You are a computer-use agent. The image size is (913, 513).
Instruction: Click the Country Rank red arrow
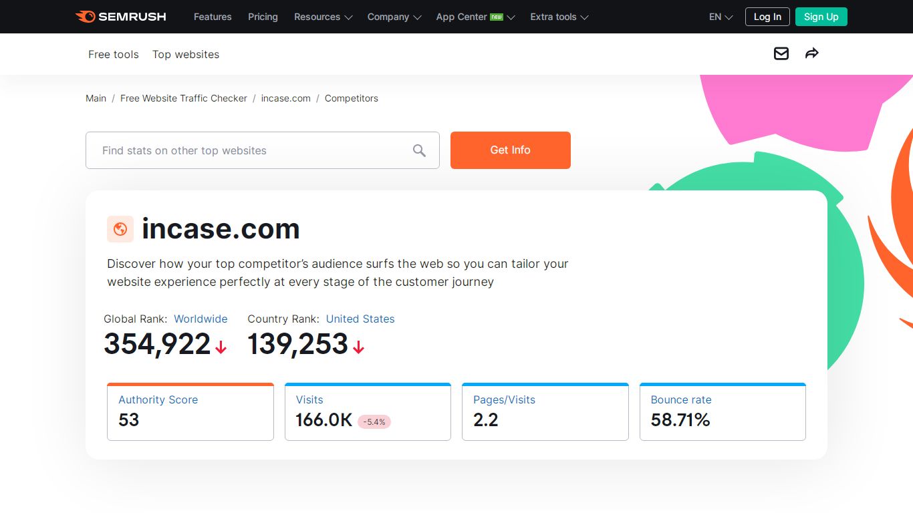(359, 347)
